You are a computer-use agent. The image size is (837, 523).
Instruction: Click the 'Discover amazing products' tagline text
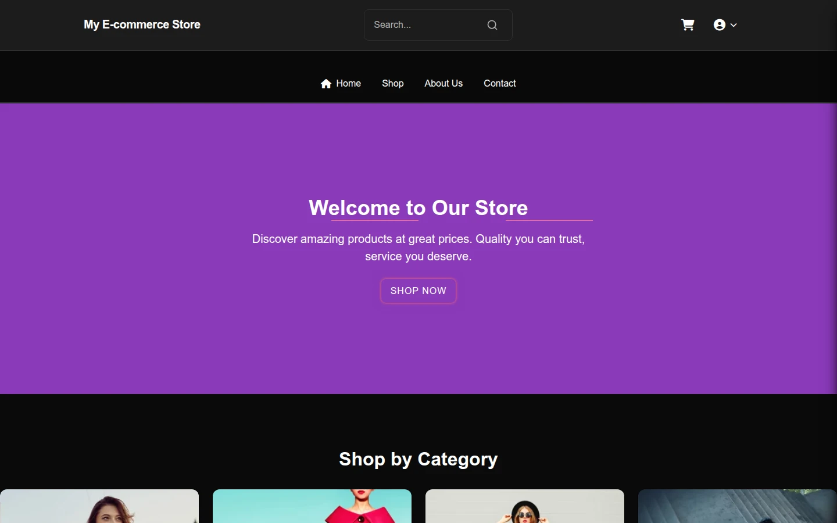click(x=419, y=248)
